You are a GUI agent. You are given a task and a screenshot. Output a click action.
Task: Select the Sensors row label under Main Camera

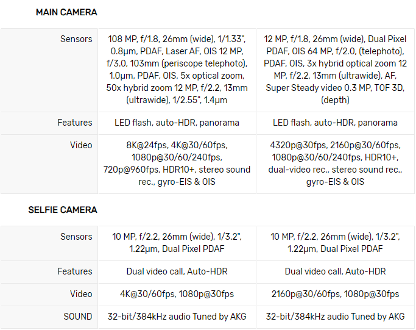click(76, 39)
